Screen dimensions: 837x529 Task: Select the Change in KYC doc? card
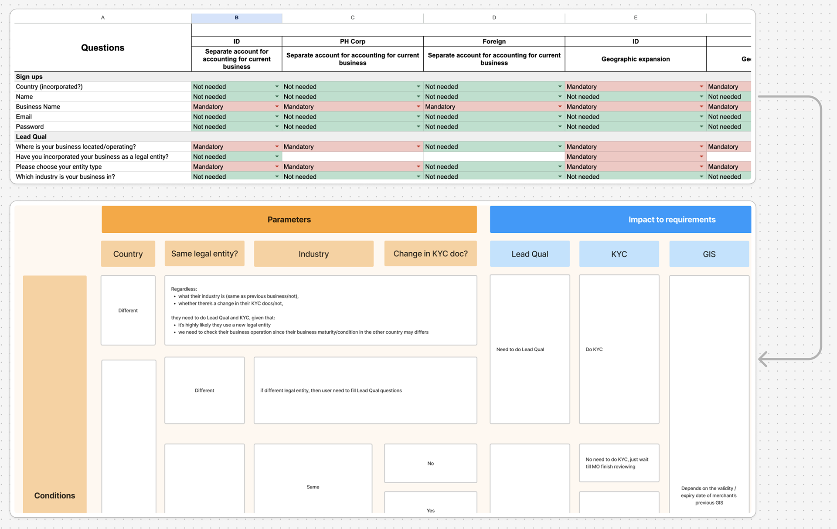tap(430, 254)
